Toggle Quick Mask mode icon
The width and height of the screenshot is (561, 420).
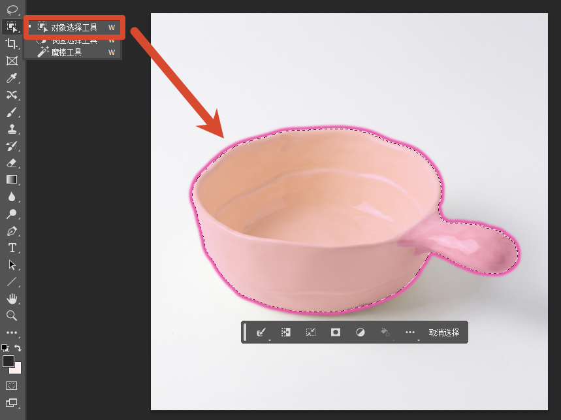click(12, 385)
